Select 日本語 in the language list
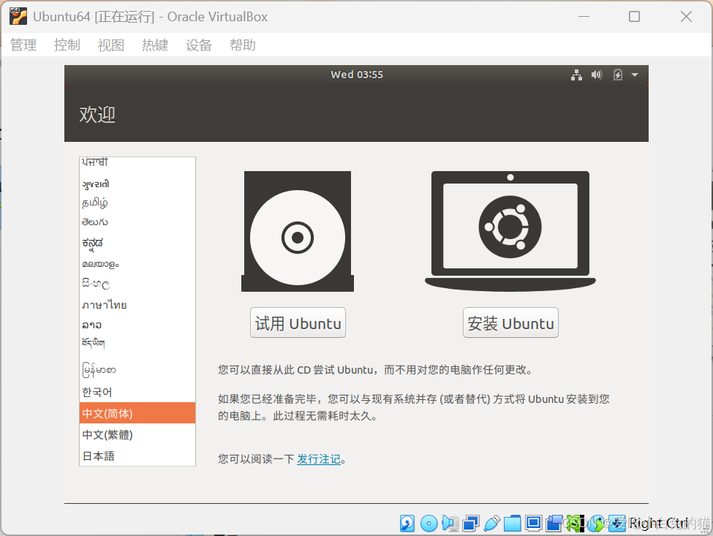Viewport: 713px width, 536px height. click(137, 456)
